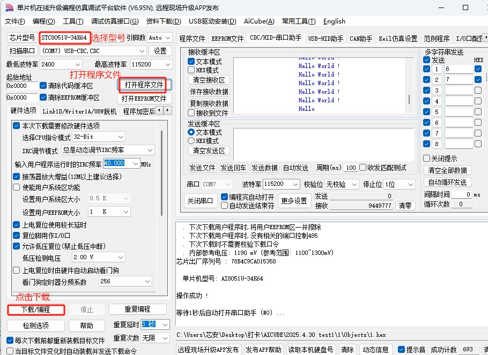The height and width of the screenshot is (355, 488).
Task: Click the left tab-scroll arrow beside 程序加密后
Action: pyautogui.click(x=159, y=110)
